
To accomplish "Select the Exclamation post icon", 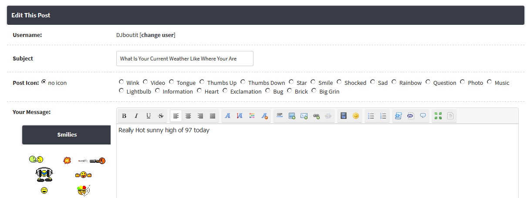I will [x=225, y=91].
